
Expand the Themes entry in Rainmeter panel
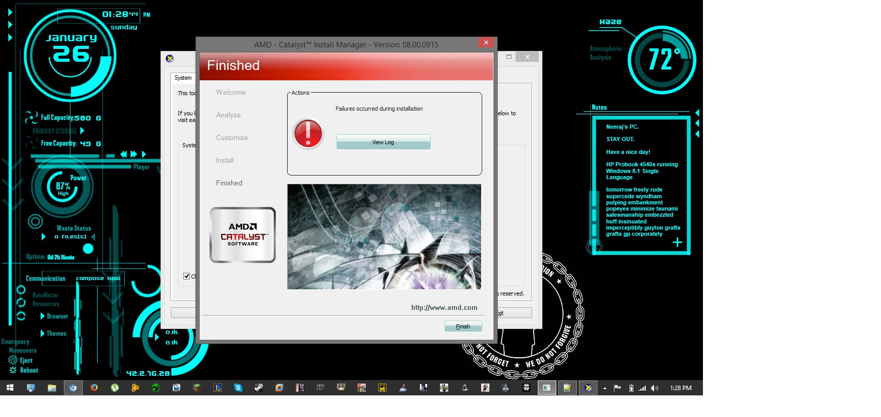54,334
